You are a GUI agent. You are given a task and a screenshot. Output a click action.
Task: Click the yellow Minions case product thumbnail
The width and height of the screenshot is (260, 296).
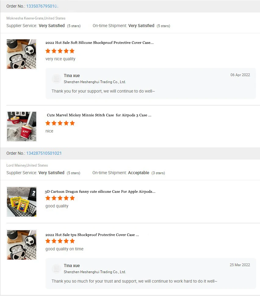(22, 202)
